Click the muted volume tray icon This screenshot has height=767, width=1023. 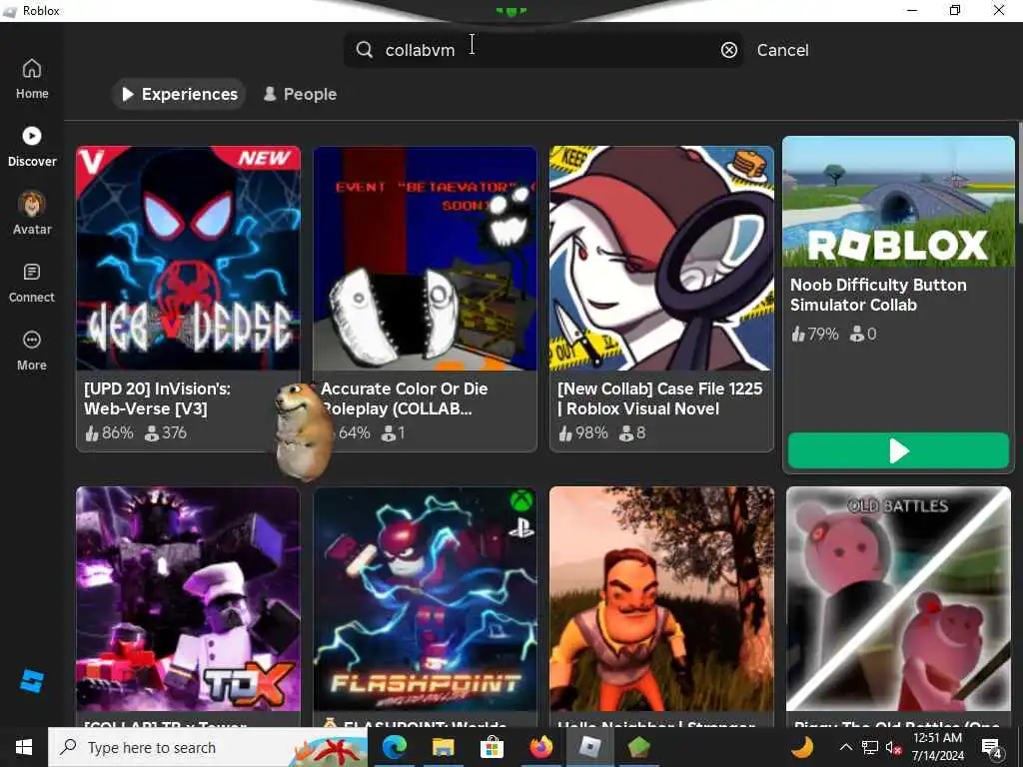pos(893,748)
